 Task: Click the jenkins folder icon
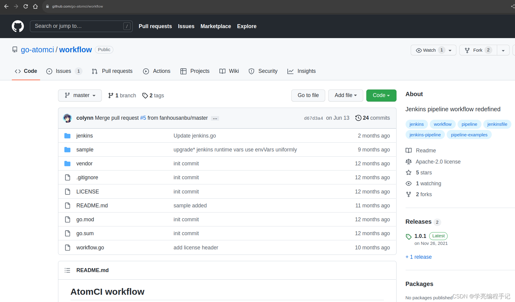pyautogui.click(x=67, y=136)
